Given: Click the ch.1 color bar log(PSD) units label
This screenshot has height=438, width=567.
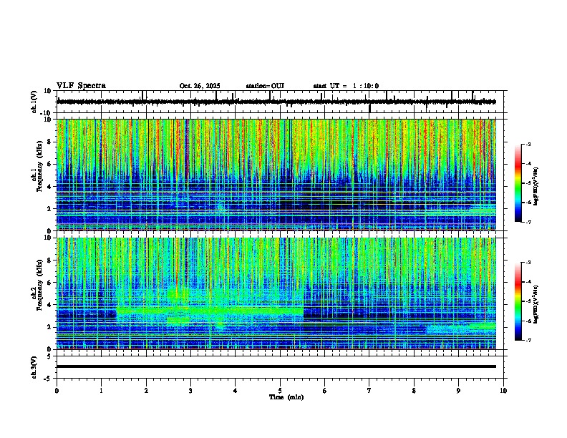Looking at the screenshot, I should pyautogui.click(x=535, y=187).
